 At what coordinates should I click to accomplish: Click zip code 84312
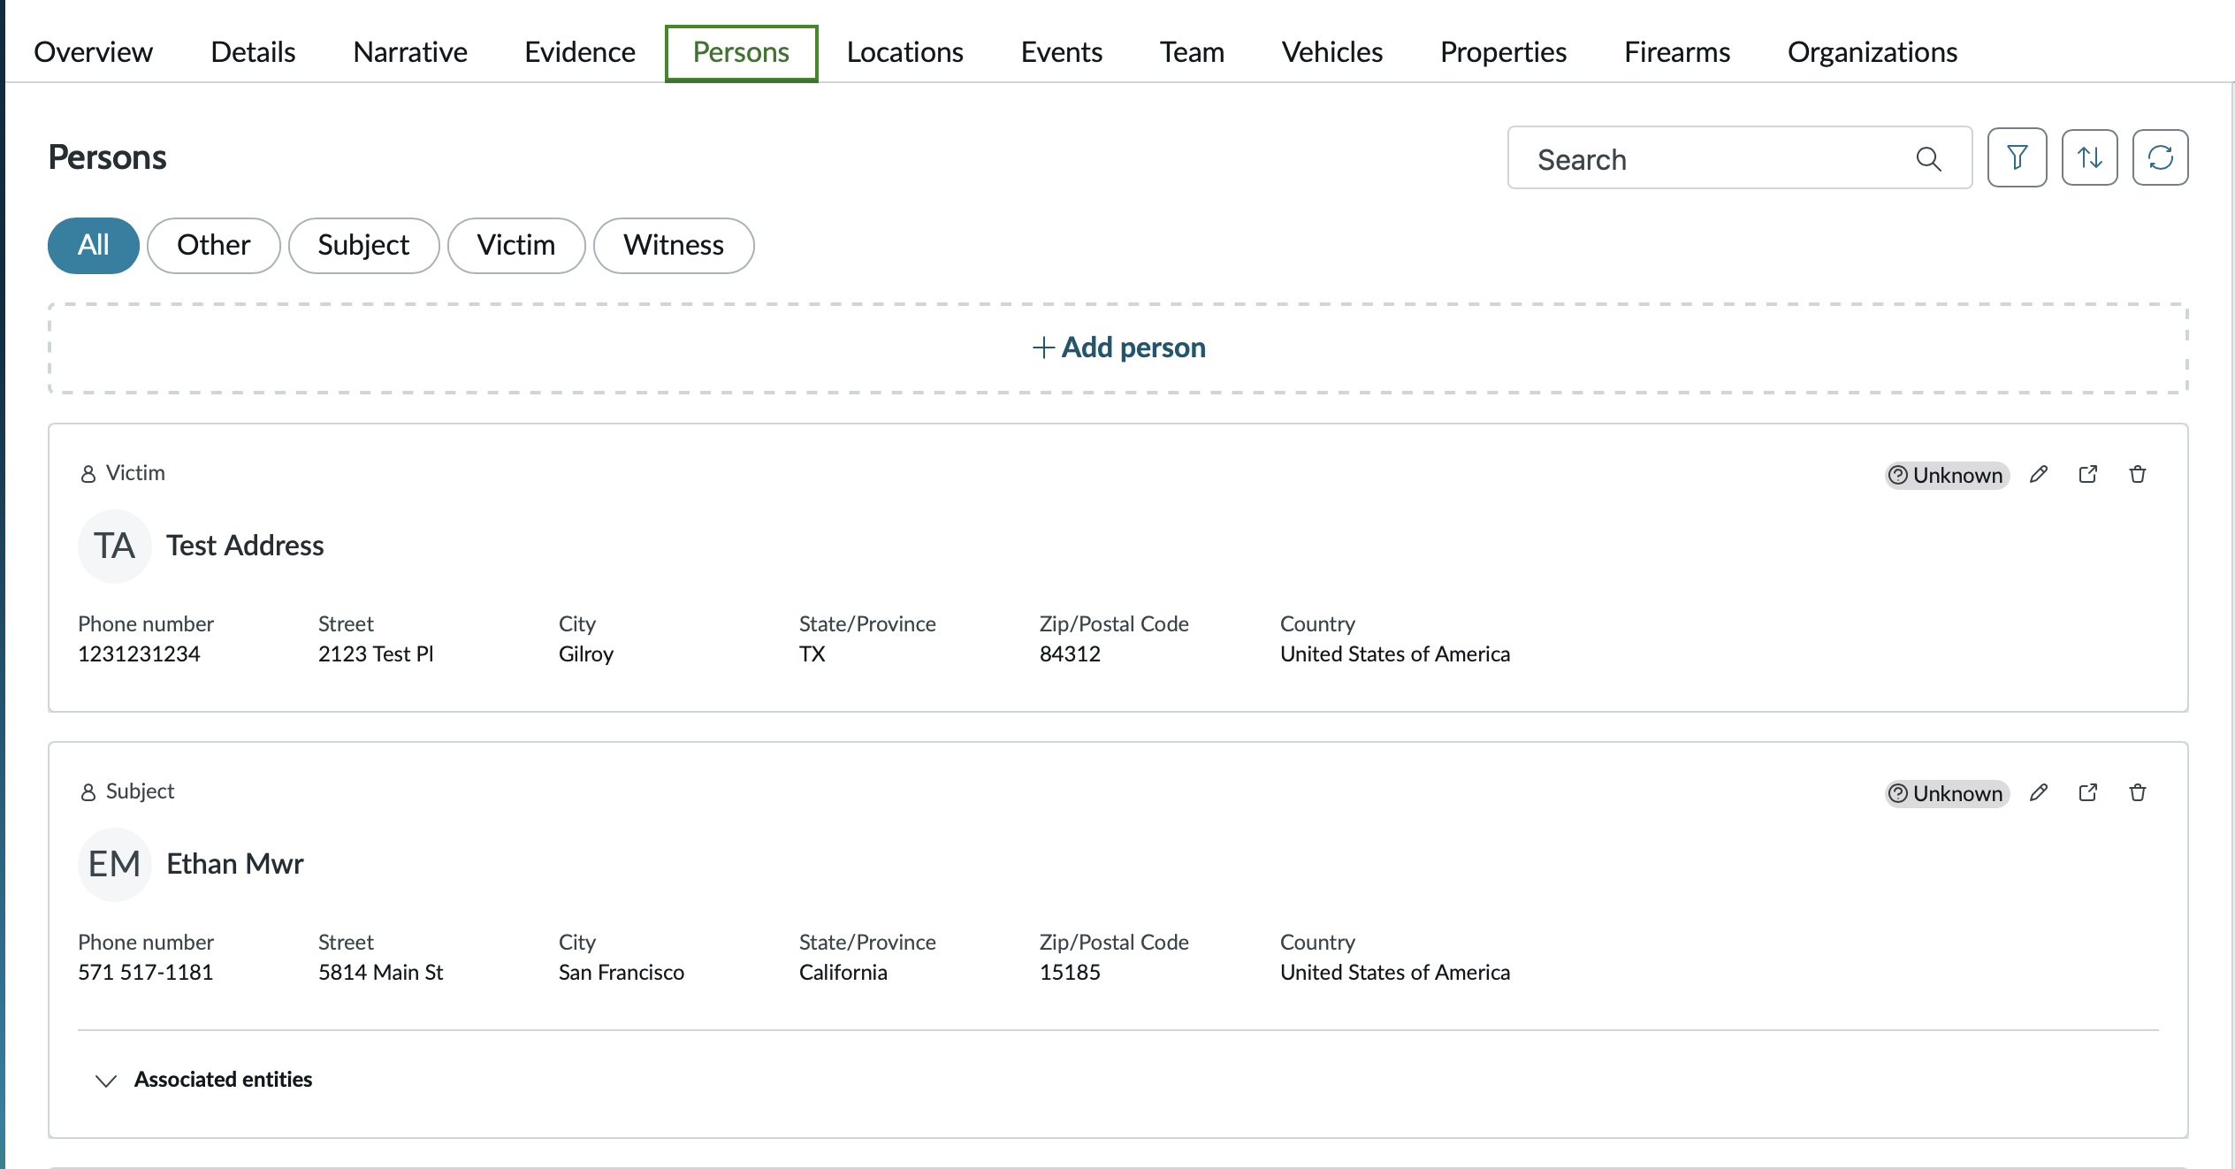click(1070, 654)
